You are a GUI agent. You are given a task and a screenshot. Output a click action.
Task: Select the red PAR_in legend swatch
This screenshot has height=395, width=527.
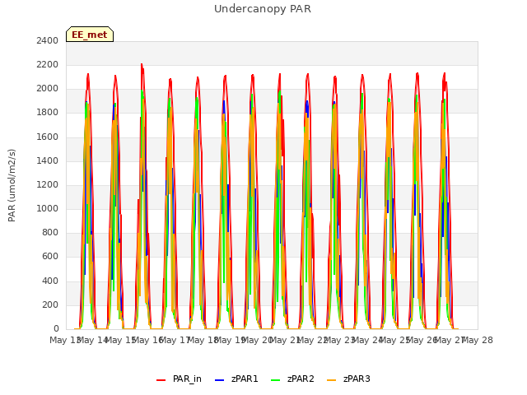[x=161, y=380]
